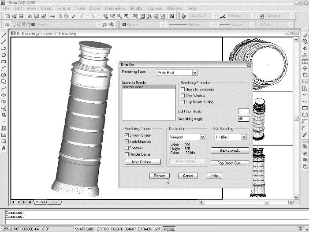Select the Circle draw tool
Screen dimensions: 309x232
[x=4, y=75]
